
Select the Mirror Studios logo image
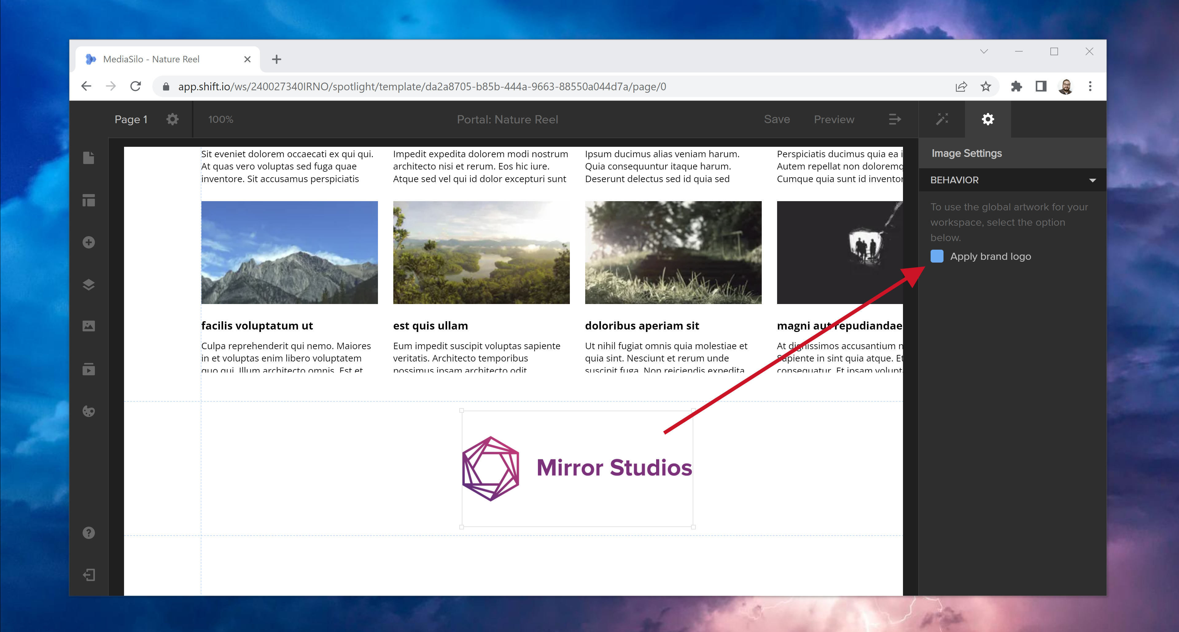point(577,469)
